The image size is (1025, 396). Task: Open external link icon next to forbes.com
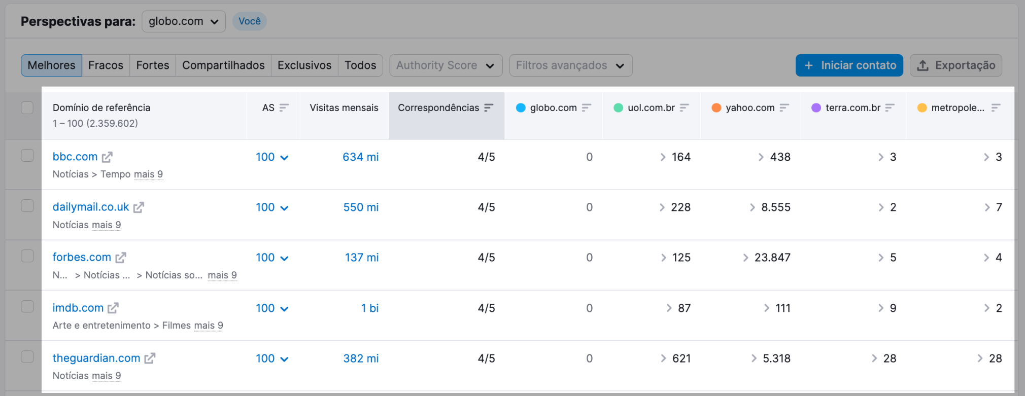pos(120,258)
